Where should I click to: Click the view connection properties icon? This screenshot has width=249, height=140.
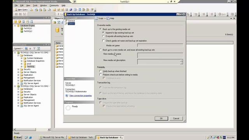67,96
